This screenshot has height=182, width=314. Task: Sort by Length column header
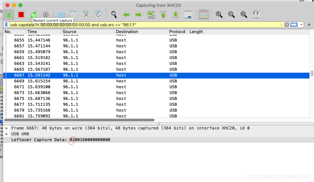click(248, 32)
